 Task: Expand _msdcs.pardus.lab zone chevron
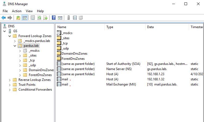point(15,41)
